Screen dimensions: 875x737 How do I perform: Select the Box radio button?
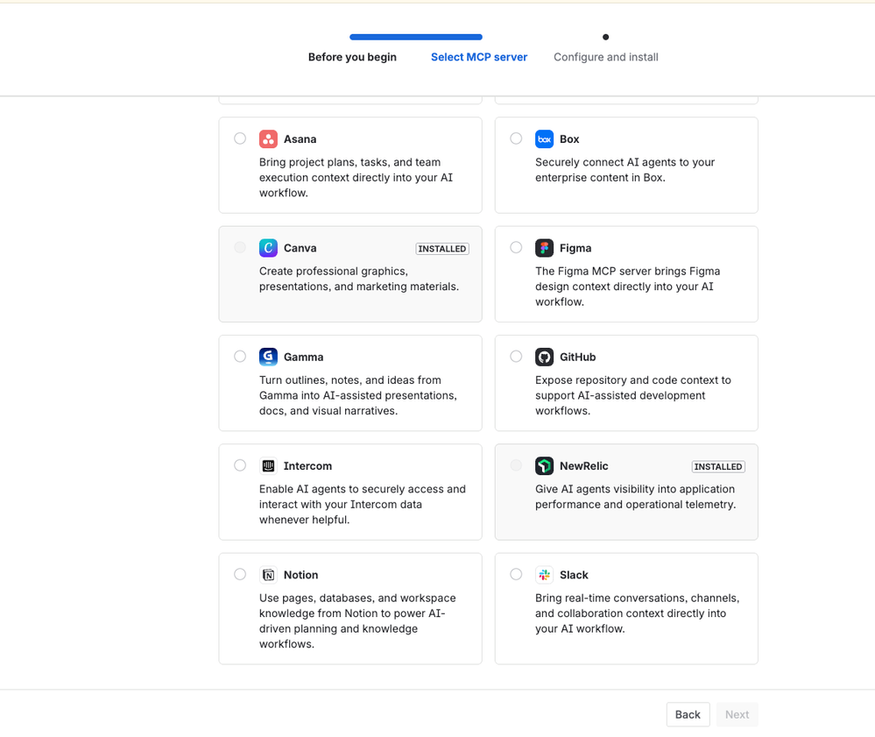(x=516, y=138)
